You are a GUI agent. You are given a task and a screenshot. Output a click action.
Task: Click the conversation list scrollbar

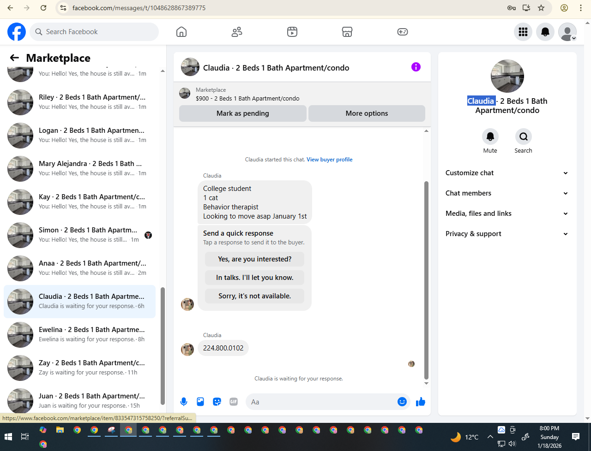[163, 346]
